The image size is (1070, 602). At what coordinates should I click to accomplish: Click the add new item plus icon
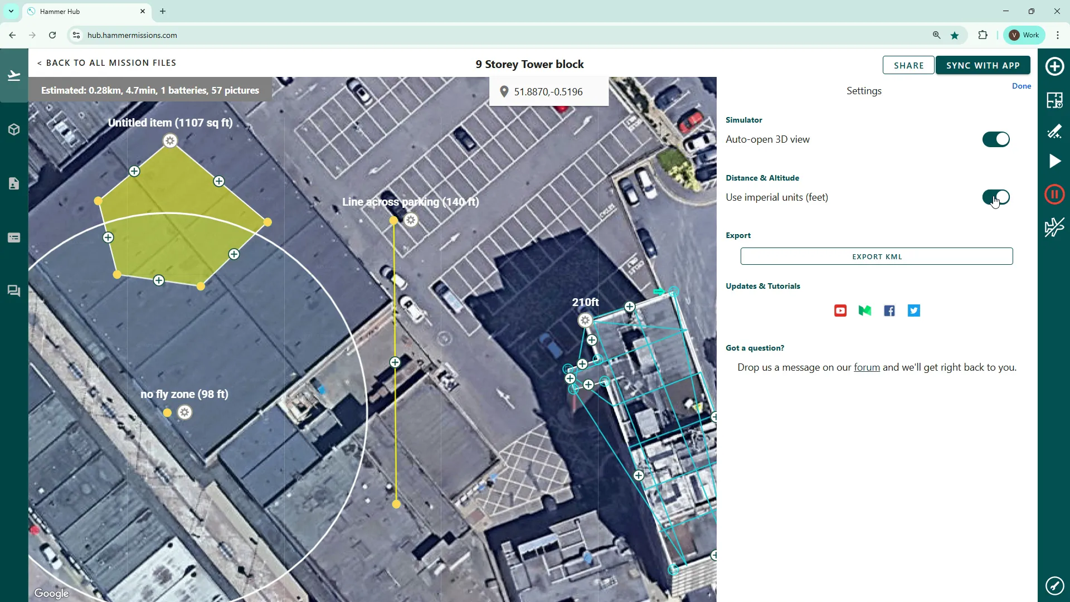tap(1054, 66)
